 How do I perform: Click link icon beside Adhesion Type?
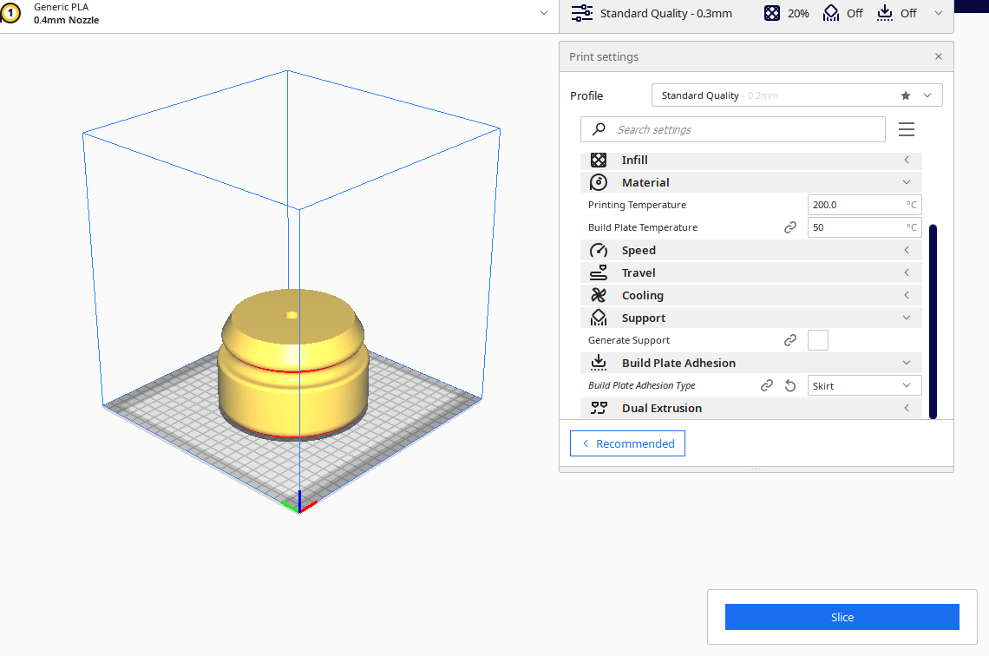(767, 385)
